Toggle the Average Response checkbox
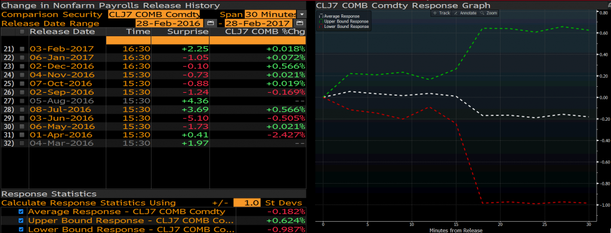Screen dimensions: 611x233 [21, 212]
